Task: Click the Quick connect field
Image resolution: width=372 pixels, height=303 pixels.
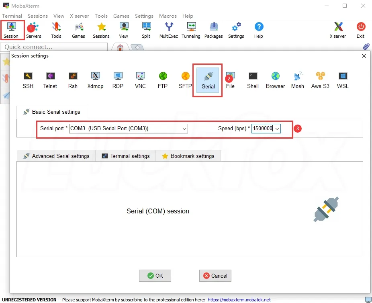Action: point(54,47)
